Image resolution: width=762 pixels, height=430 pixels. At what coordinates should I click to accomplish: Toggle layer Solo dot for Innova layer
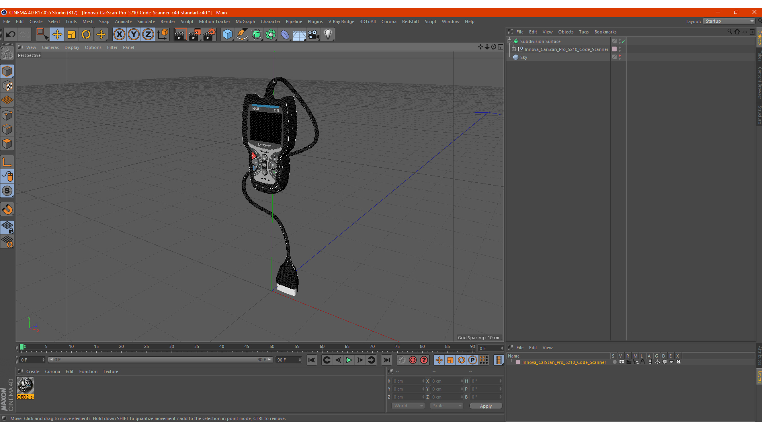[x=614, y=362]
